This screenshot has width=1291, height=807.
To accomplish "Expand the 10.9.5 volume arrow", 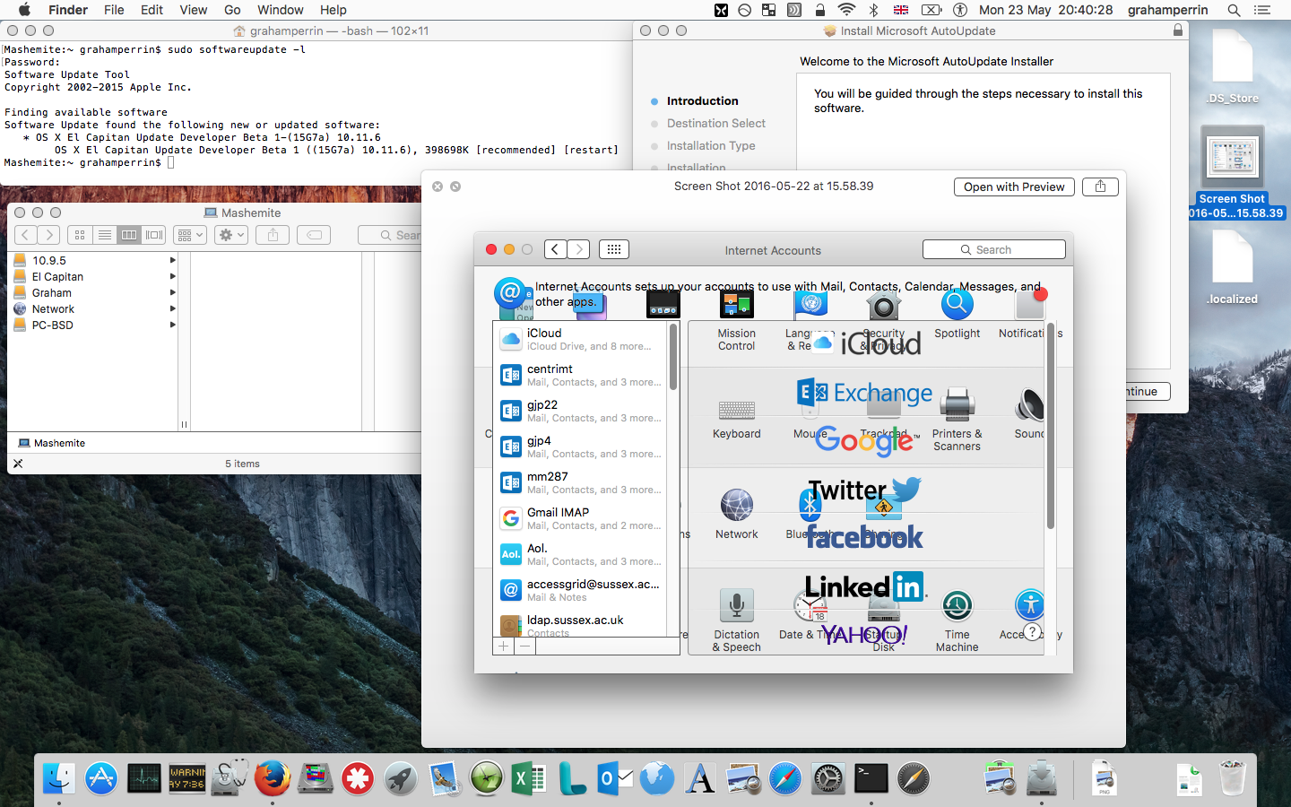I will [x=172, y=260].
